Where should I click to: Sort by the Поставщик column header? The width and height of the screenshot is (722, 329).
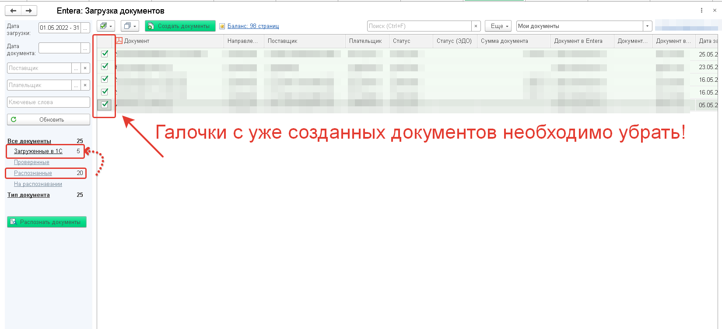pyautogui.click(x=305, y=41)
